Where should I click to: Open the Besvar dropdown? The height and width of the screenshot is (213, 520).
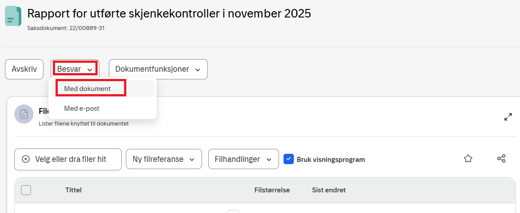(75, 69)
